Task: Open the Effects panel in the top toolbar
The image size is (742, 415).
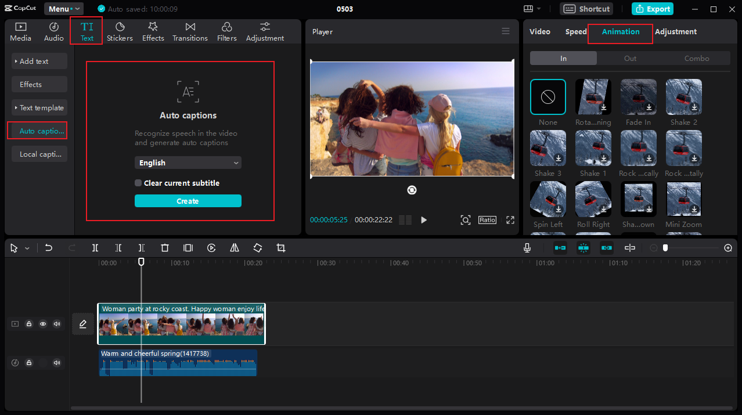Action: point(153,31)
